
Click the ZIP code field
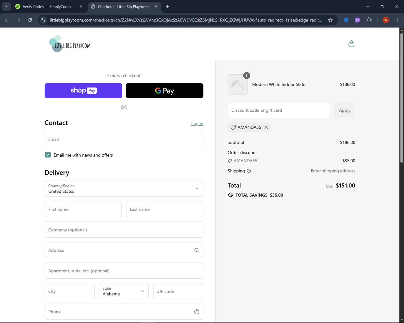tap(178, 291)
